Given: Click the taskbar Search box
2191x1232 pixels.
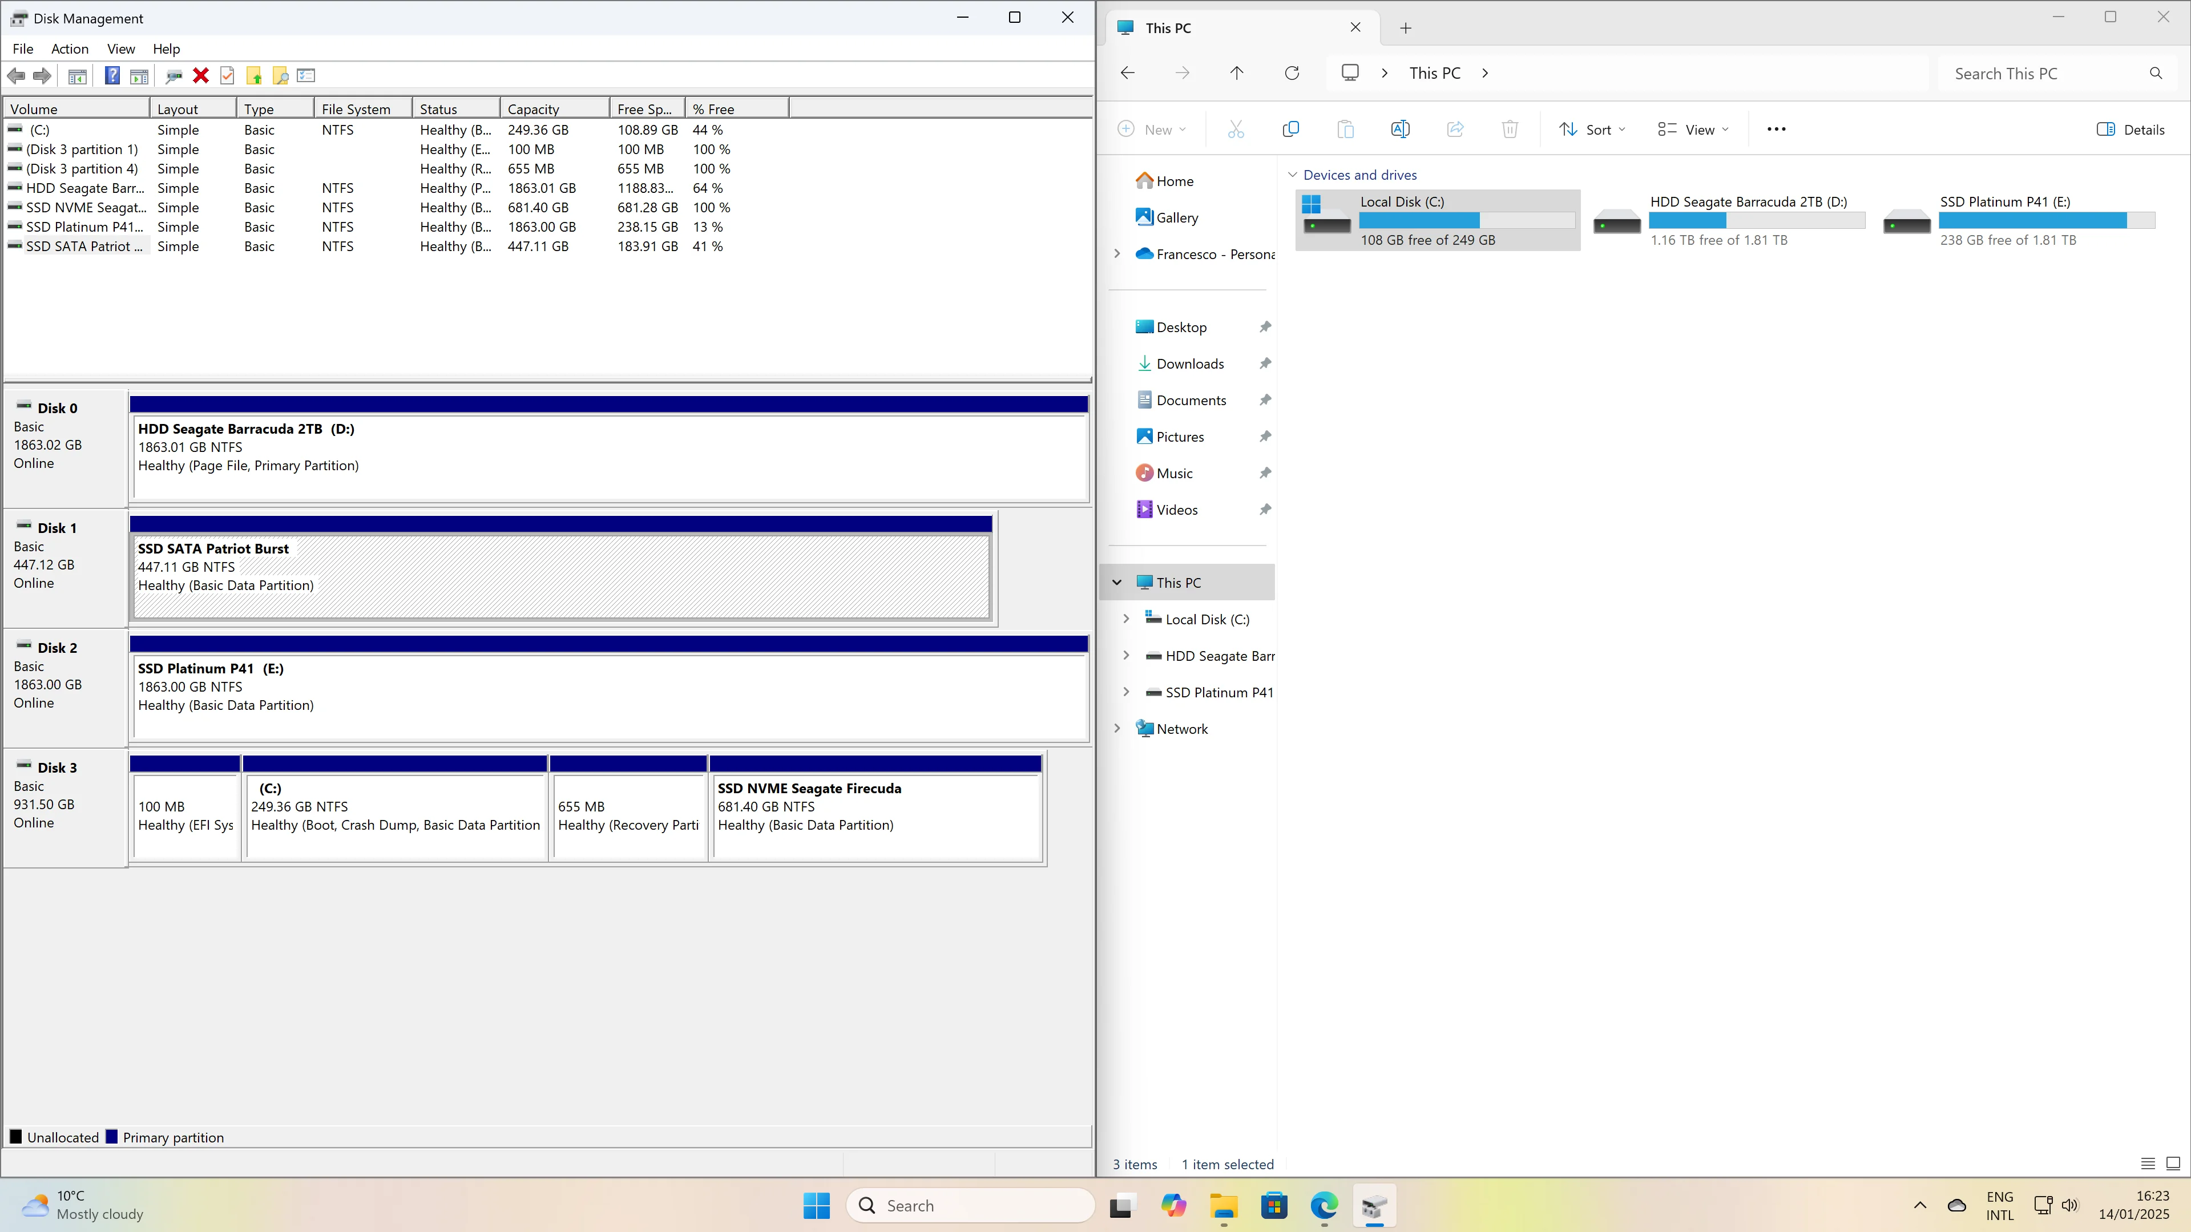Looking at the screenshot, I should coord(970,1206).
